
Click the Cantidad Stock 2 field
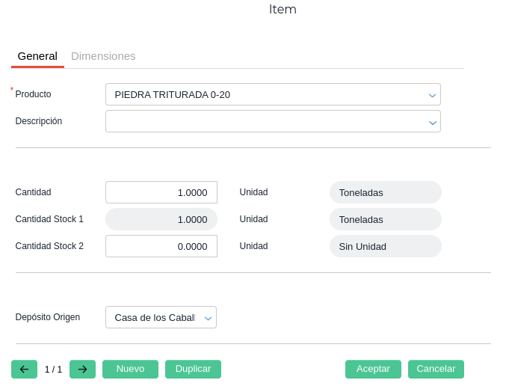click(x=161, y=246)
